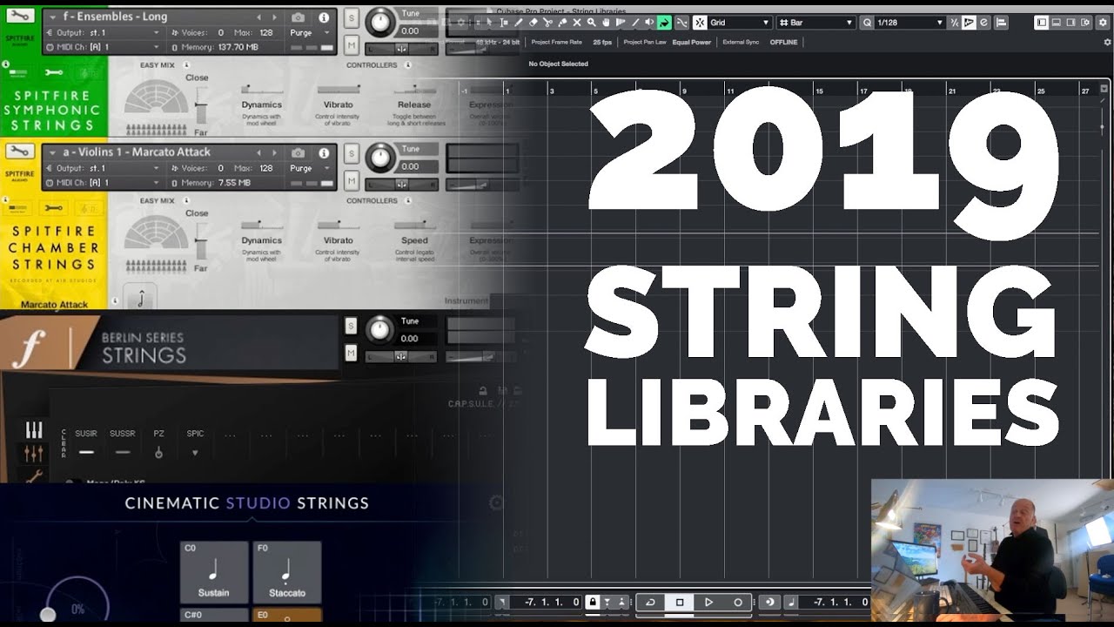Screen dimensions: 1114x627
Task: Open wrench tab in Symphonic Strings side panel
Action: click(x=54, y=73)
